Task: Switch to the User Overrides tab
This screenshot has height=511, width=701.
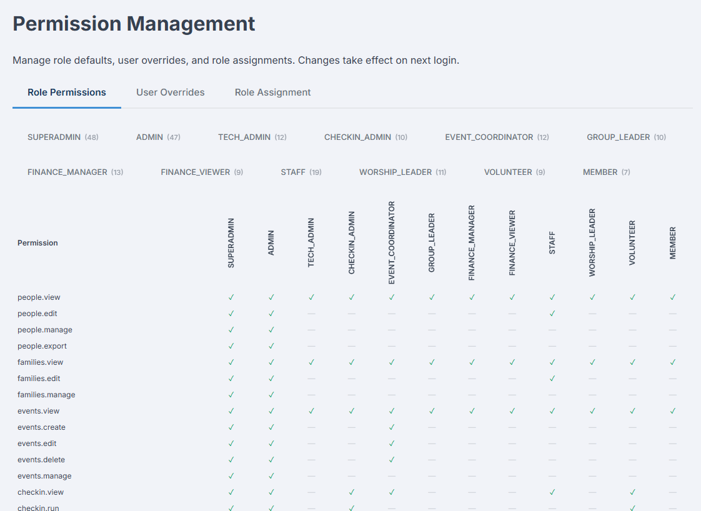Action: [x=170, y=92]
